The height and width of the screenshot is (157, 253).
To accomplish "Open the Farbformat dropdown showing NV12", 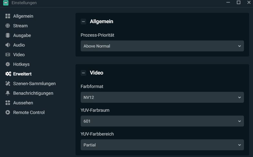I will pyautogui.click(x=162, y=97).
